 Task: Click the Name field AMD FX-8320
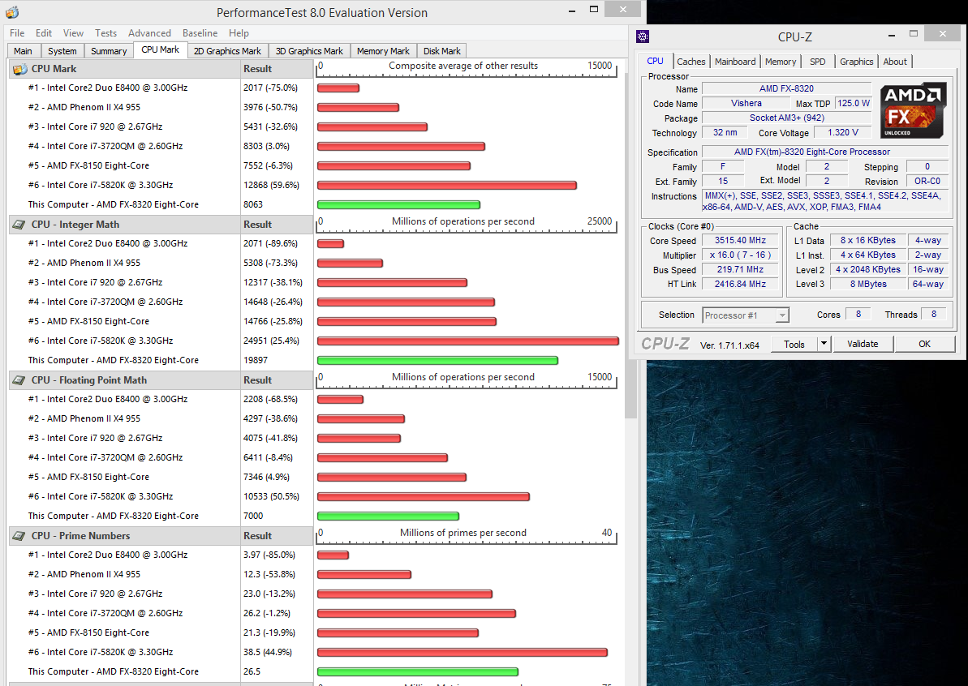[786, 89]
